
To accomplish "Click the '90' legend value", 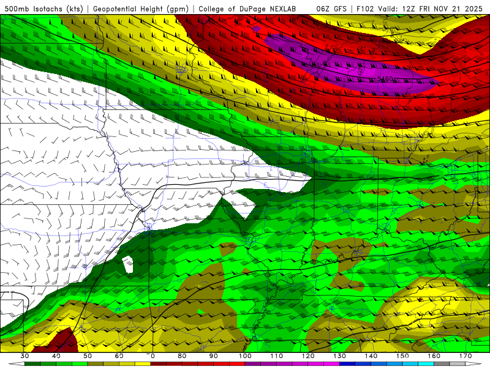I will click(213, 356).
